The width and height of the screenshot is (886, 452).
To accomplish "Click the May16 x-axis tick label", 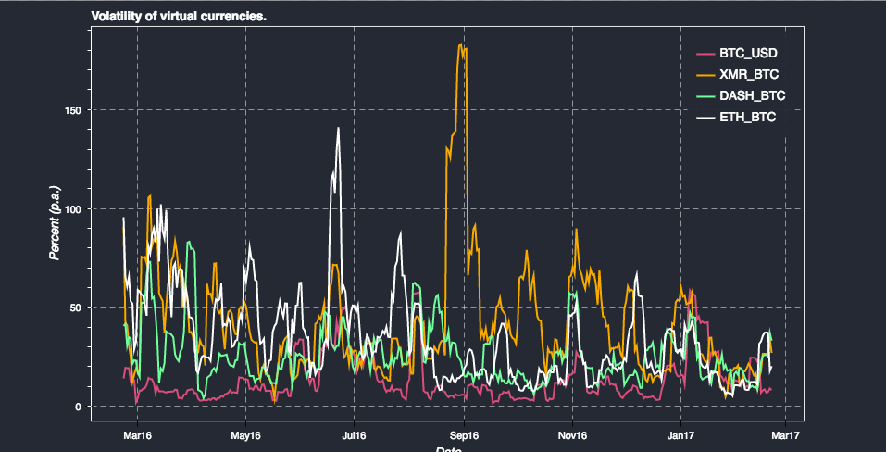I will [x=245, y=435].
